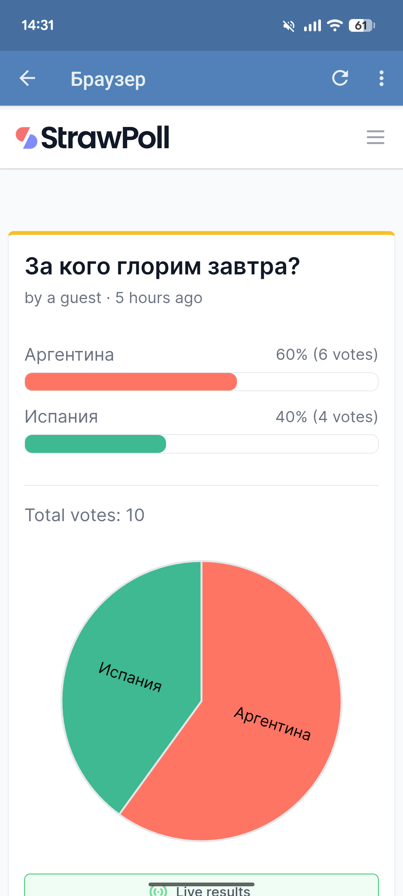Screen dimensions: 403x896
Task: Tap the back arrow in browser header
Action: (27, 78)
